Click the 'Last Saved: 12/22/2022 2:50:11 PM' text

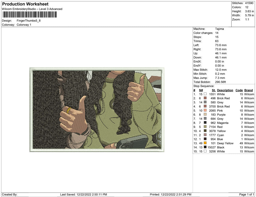click(84, 194)
